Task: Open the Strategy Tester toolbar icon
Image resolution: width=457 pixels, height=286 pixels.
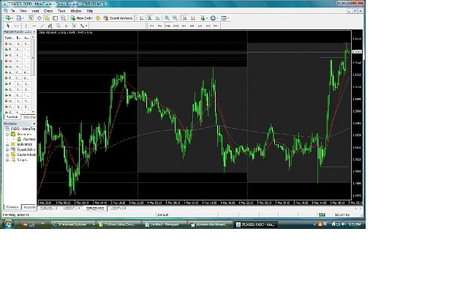Action: coord(63,18)
